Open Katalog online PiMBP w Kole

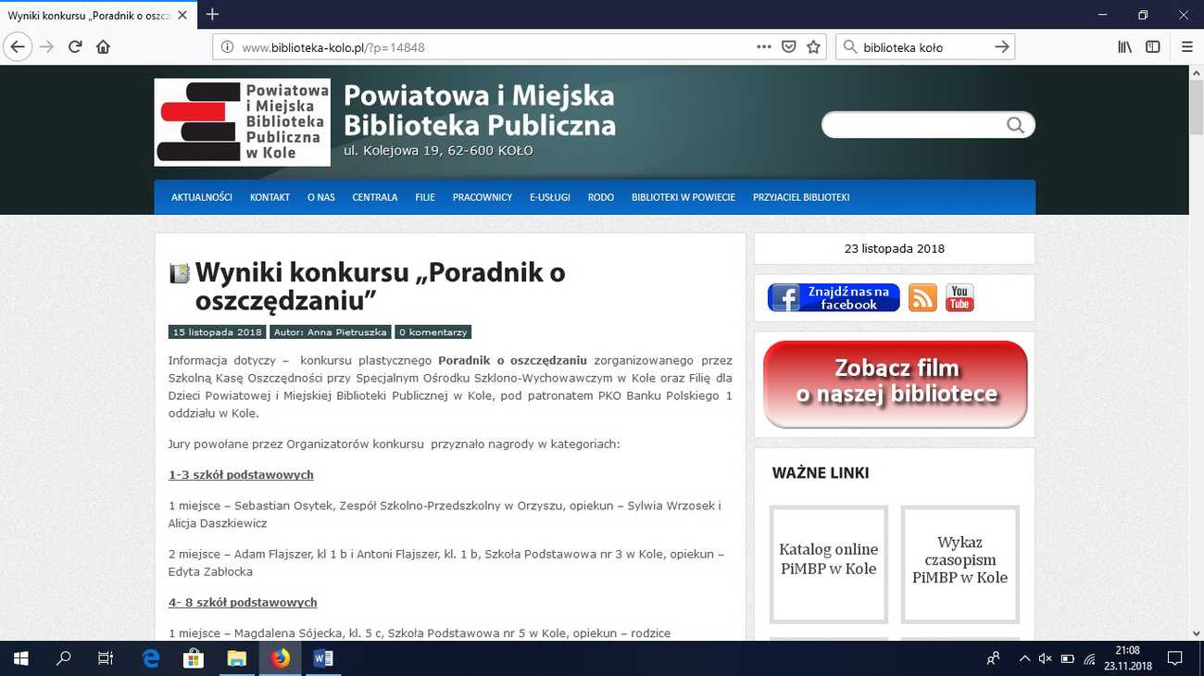[829, 564]
